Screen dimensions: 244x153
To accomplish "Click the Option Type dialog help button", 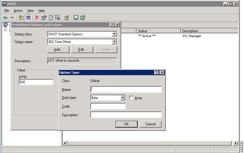I will (156, 73).
